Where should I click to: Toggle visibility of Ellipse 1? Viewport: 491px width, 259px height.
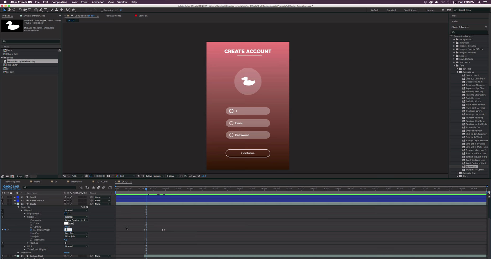2,210
